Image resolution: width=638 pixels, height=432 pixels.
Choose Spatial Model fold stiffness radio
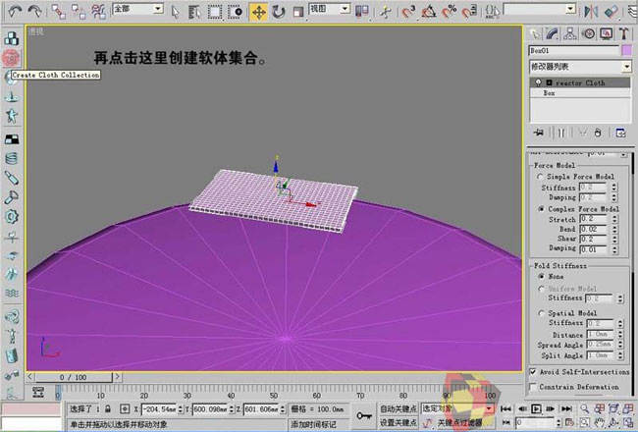tap(541, 313)
